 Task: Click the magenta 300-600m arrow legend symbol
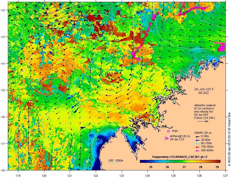[197, 151]
